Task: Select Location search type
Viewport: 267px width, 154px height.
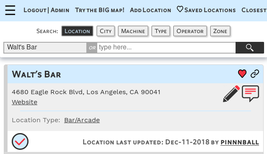Action: [x=77, y=31]
